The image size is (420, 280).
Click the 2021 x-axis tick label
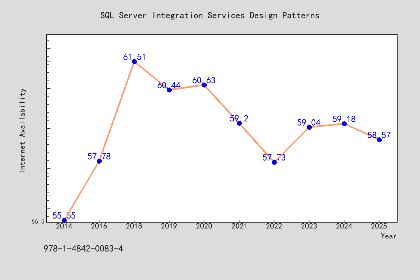239,226
